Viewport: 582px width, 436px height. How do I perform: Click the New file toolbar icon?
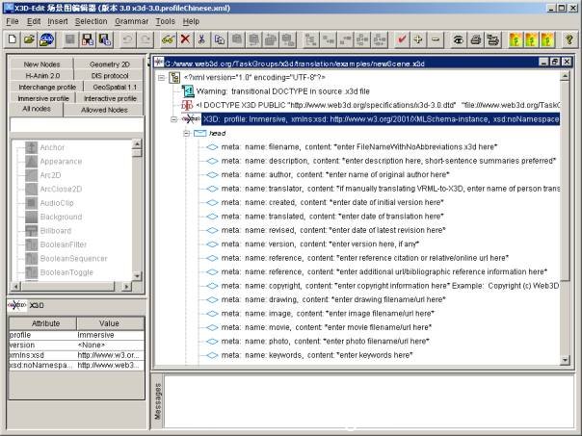pyautogui.click(x=12, y=39)
